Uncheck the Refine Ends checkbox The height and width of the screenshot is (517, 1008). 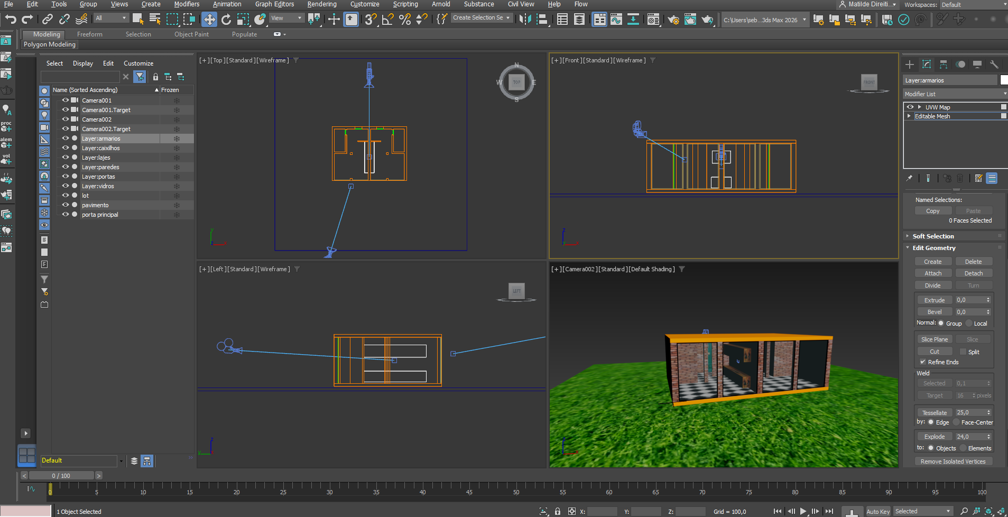click(x=922, y=362)
